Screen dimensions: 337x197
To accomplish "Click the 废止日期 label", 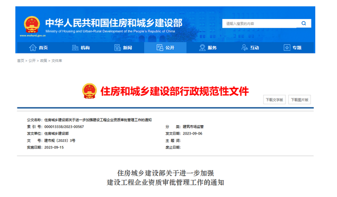I will point(173,147).
